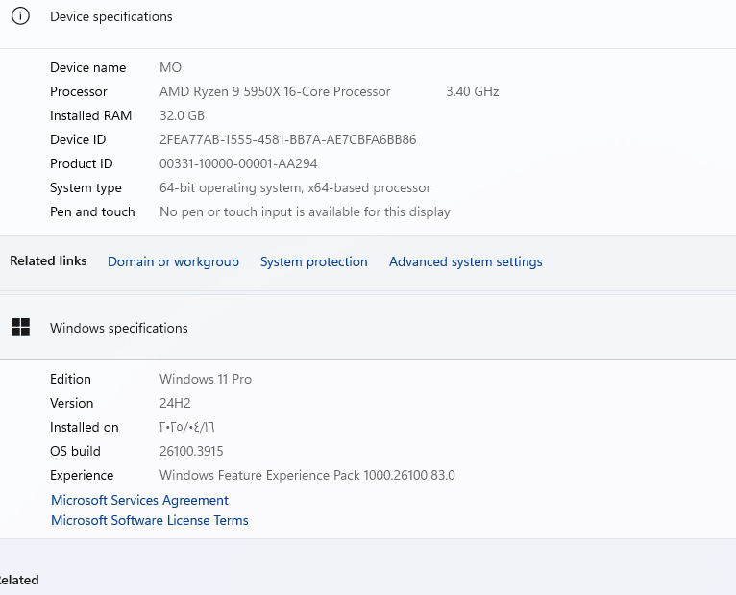Select the OS build value 26100.3915
Image resolution: width=736 pixels, height=595 pixels.
(191, 451)
